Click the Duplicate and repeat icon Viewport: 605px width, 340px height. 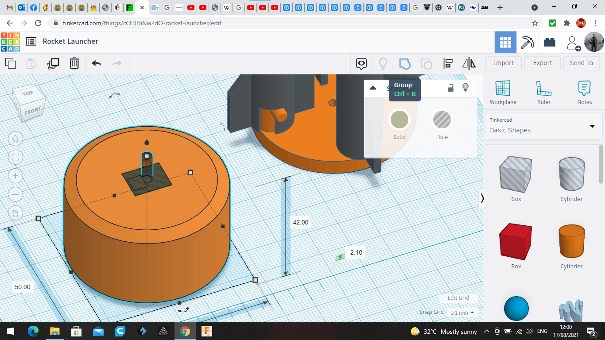(53, 64)
